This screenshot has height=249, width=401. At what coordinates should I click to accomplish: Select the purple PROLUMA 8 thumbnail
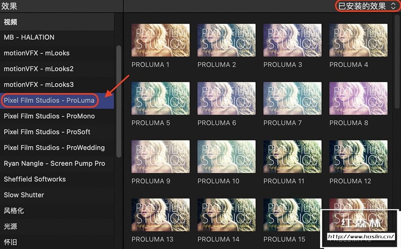(x=359, y=99)
